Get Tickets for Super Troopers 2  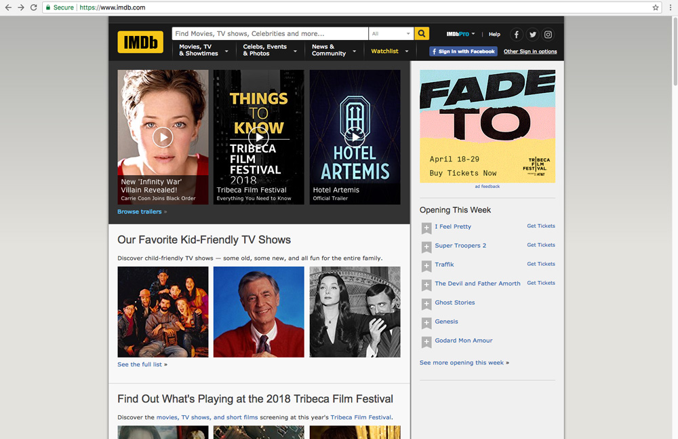541,245
